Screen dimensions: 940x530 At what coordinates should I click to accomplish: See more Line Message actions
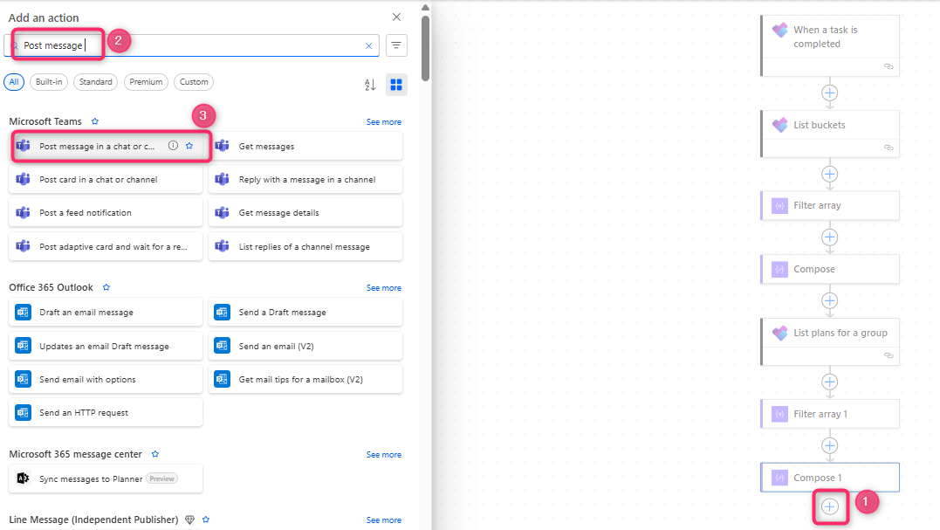point(384,520)
